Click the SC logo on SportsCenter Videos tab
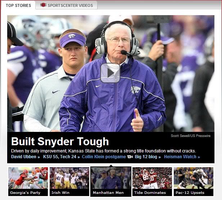Screen dimensions: 222x200 pos(43,5)
